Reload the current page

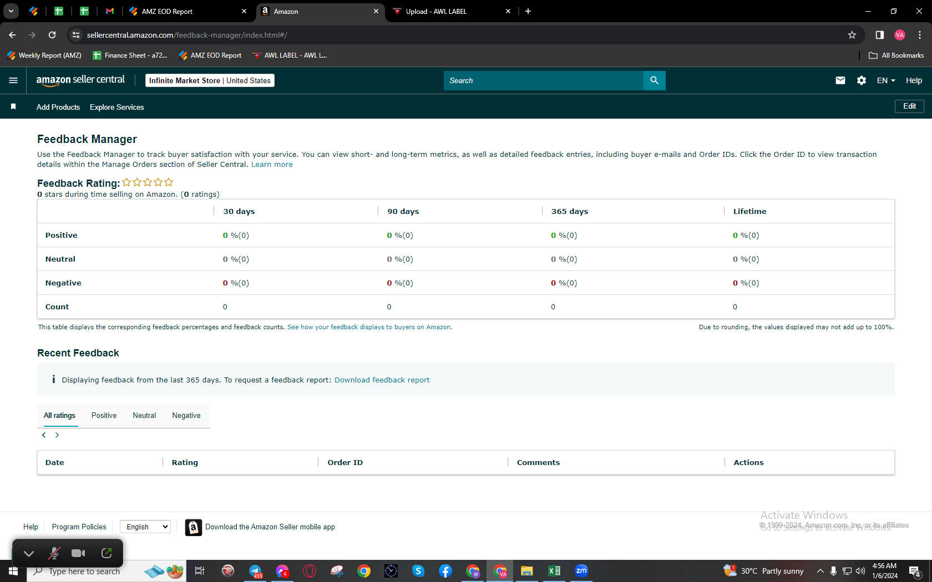[x=52, y=35]
